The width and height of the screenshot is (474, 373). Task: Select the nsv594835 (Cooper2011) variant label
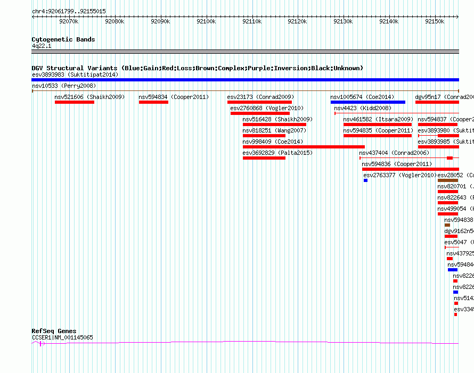coord(378,130)
